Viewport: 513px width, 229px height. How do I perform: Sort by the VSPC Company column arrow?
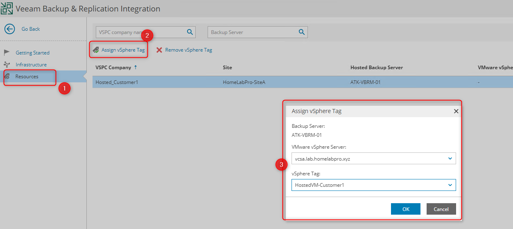pyautogui.click(x=136, y=67)
